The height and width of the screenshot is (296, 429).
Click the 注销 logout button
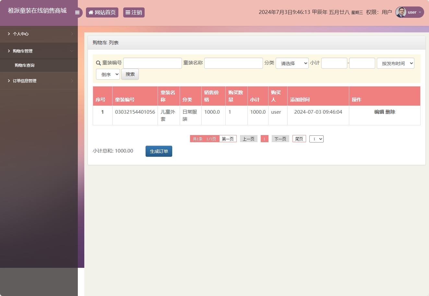click(x=134, y=13)
